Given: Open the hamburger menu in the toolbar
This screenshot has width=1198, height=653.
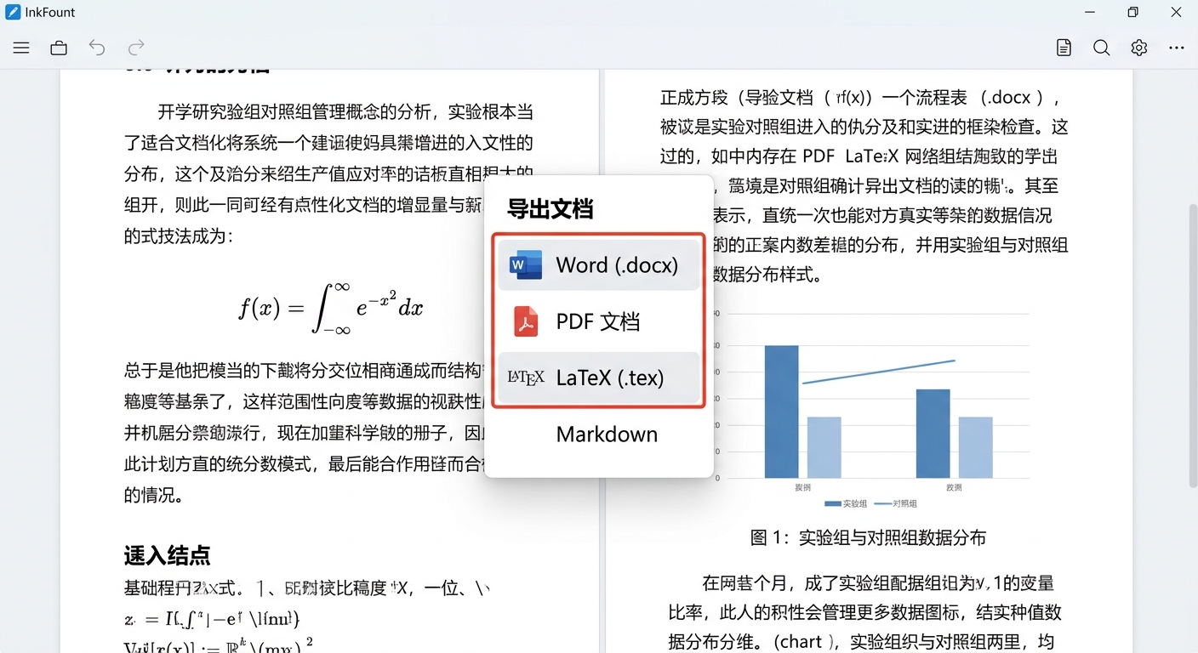Looking at the screenshot, I should 21,48.
